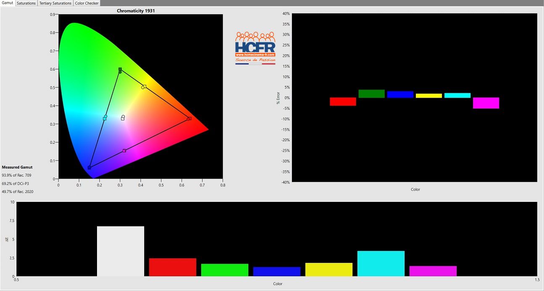This screenshot has width=544, height=291.
Task: Click the magenta bar in the % Error chart
Action: pyautogui.click(x=486, y=103)
